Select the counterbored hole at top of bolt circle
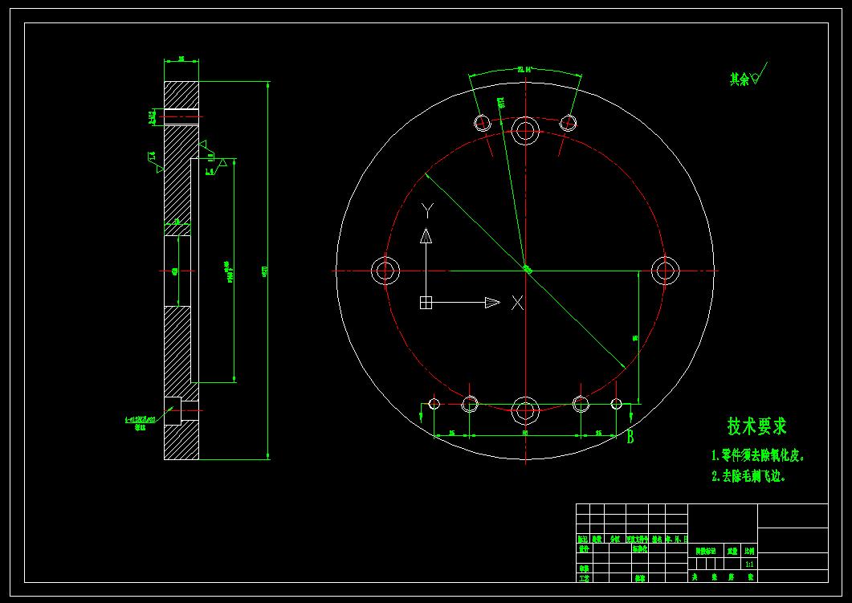 525,130
